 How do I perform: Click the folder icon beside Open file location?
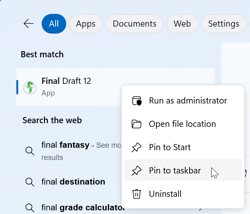[x=136, y=124]
